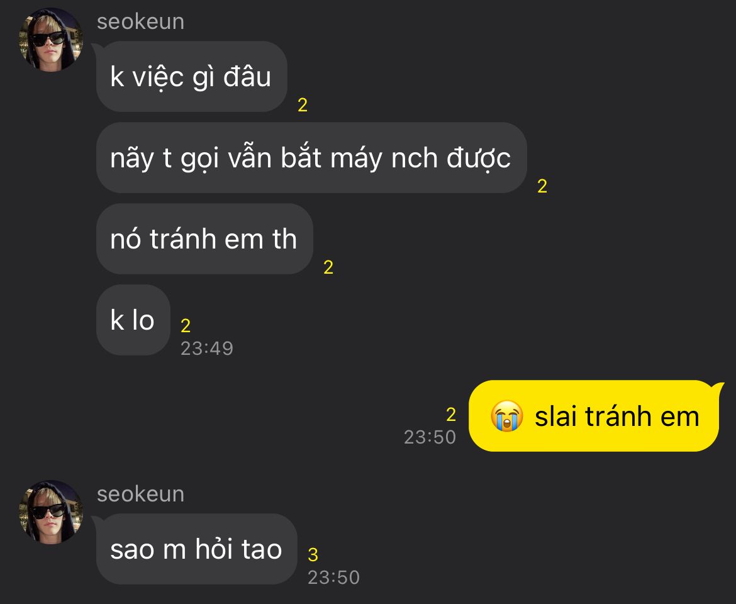Tap the 23:50 timestamp beside yellow bubble

coord(430,437)
